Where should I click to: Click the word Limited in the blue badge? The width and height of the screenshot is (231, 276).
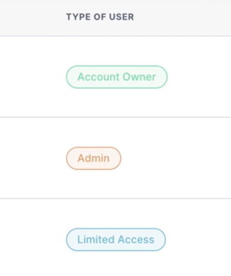[x=96, y=240]
